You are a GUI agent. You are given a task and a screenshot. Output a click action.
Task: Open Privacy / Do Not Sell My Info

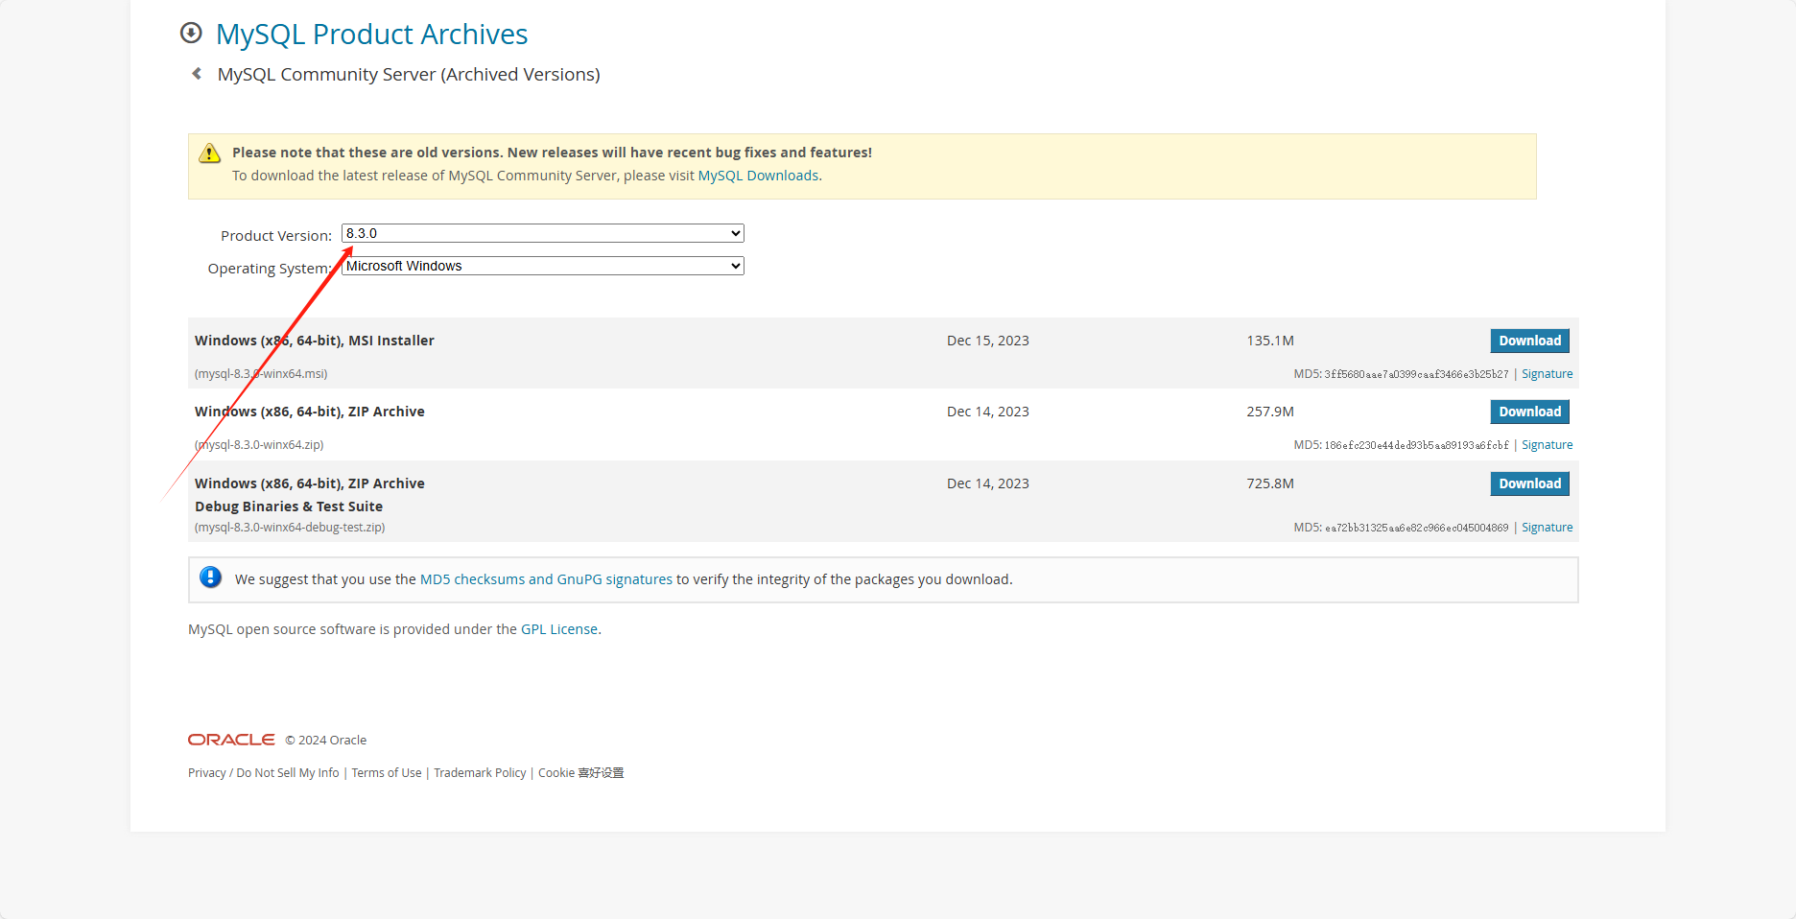[x=264, y=773]
